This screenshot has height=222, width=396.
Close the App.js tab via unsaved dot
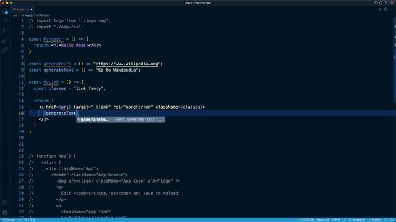[32, 9]
